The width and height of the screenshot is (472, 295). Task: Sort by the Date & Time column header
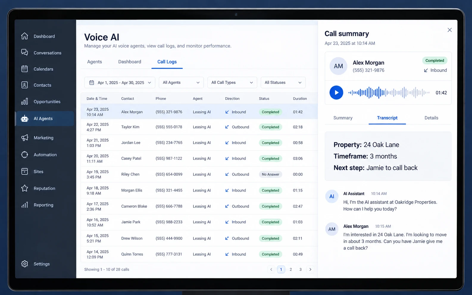(x=97, y=98)
